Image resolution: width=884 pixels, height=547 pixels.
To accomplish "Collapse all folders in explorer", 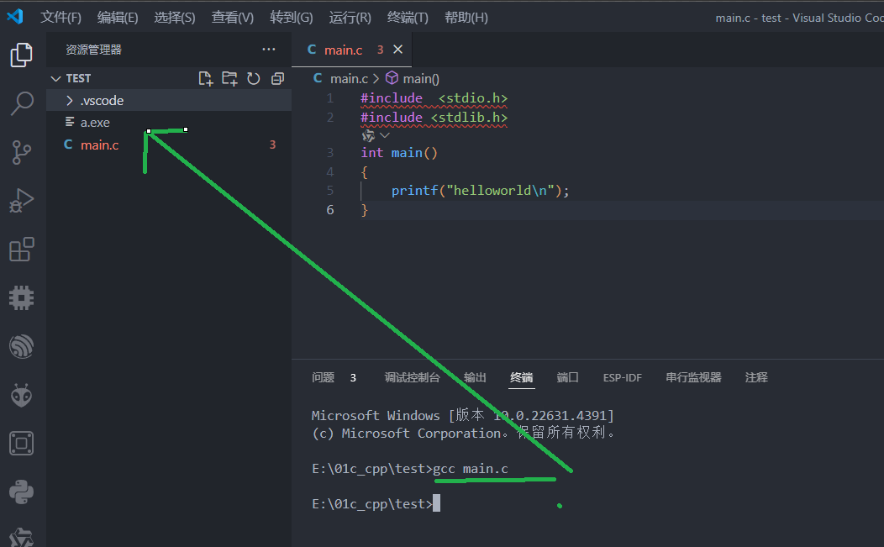I will click(277, 78).
